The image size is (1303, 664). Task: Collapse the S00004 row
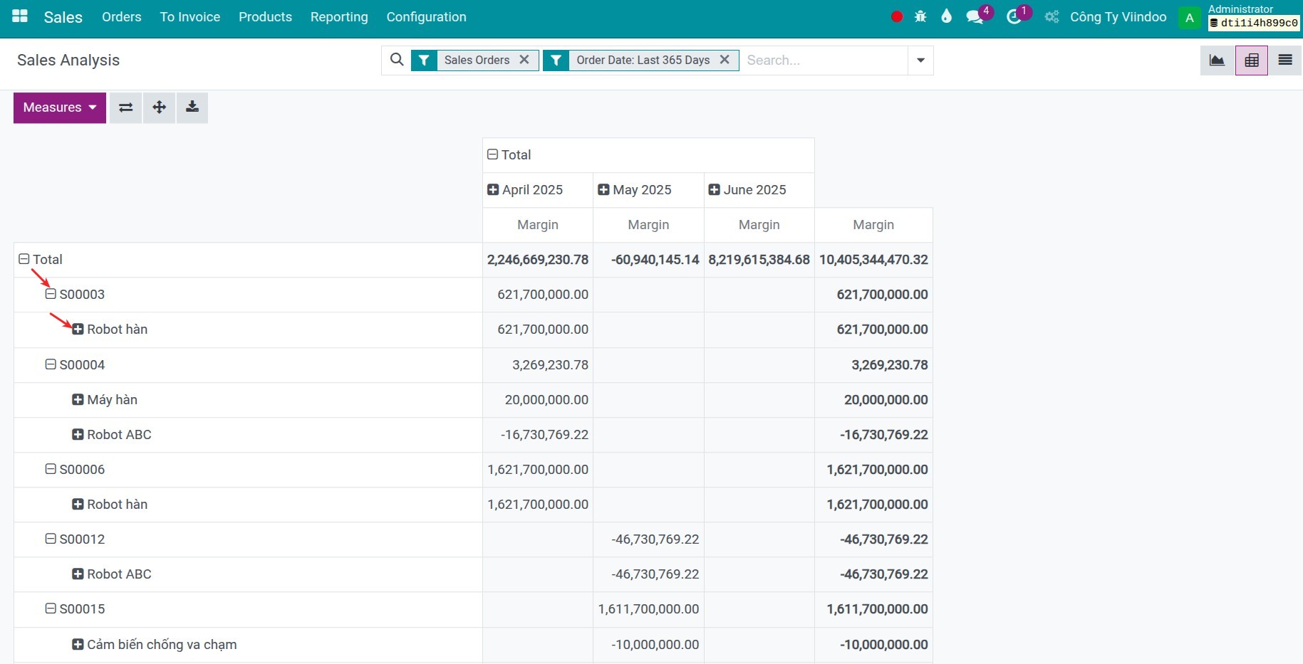(x=51, y=364)
